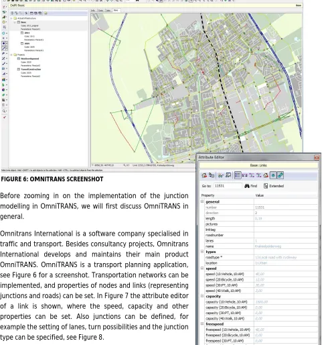322x345 pixels.
Task: Collapse the top folder in the project tree
Action: [11, 18]
